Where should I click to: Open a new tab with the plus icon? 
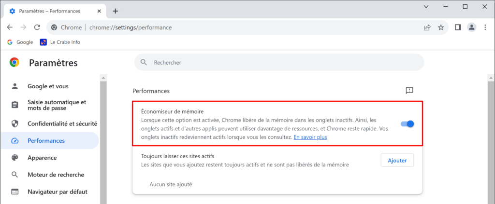click(116, 11)
